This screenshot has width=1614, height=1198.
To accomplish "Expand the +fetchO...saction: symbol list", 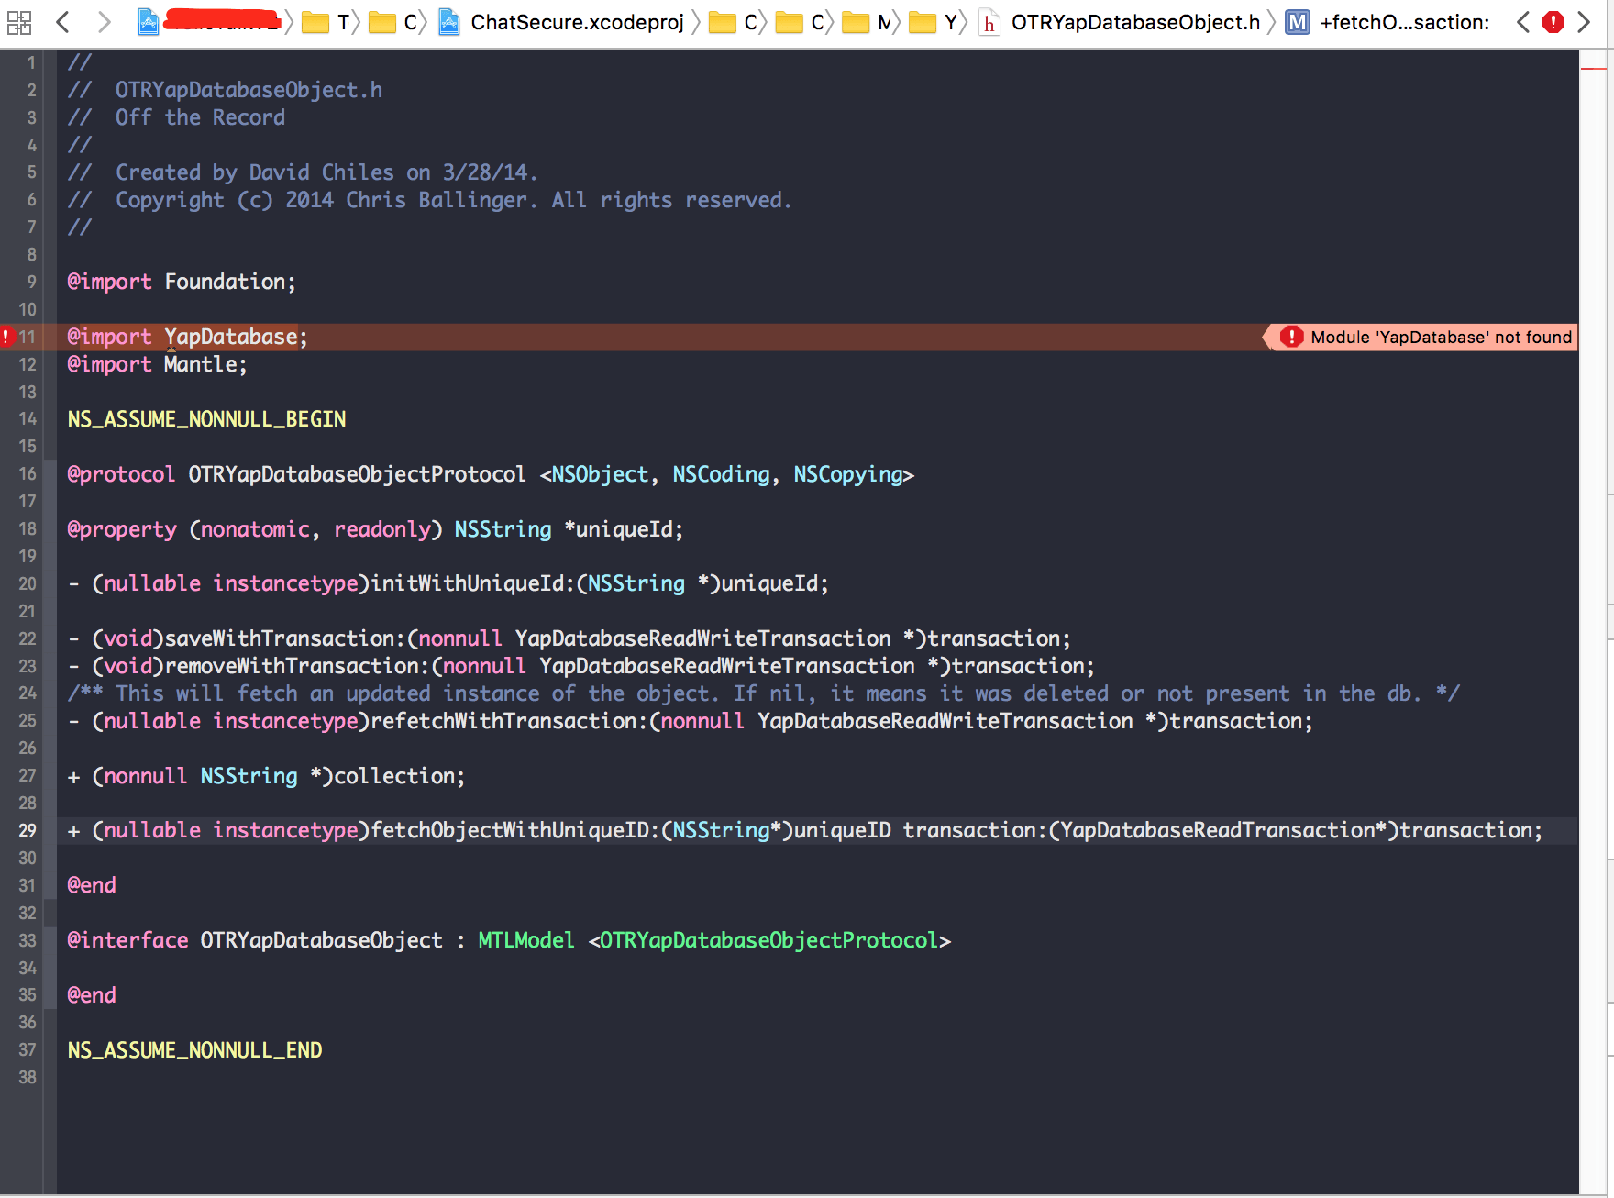I will (1403, 22).
